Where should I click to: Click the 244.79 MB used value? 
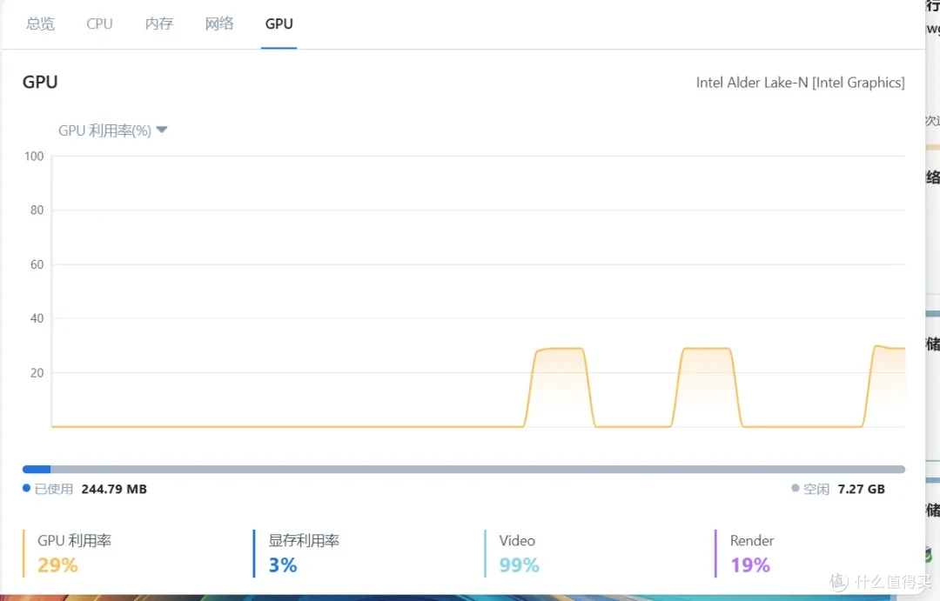(x=114, y=489)
